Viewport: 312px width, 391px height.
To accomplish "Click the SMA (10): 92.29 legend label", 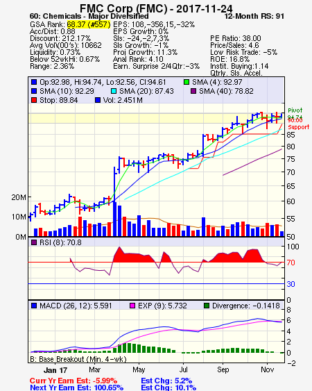I will click(67, 91).
